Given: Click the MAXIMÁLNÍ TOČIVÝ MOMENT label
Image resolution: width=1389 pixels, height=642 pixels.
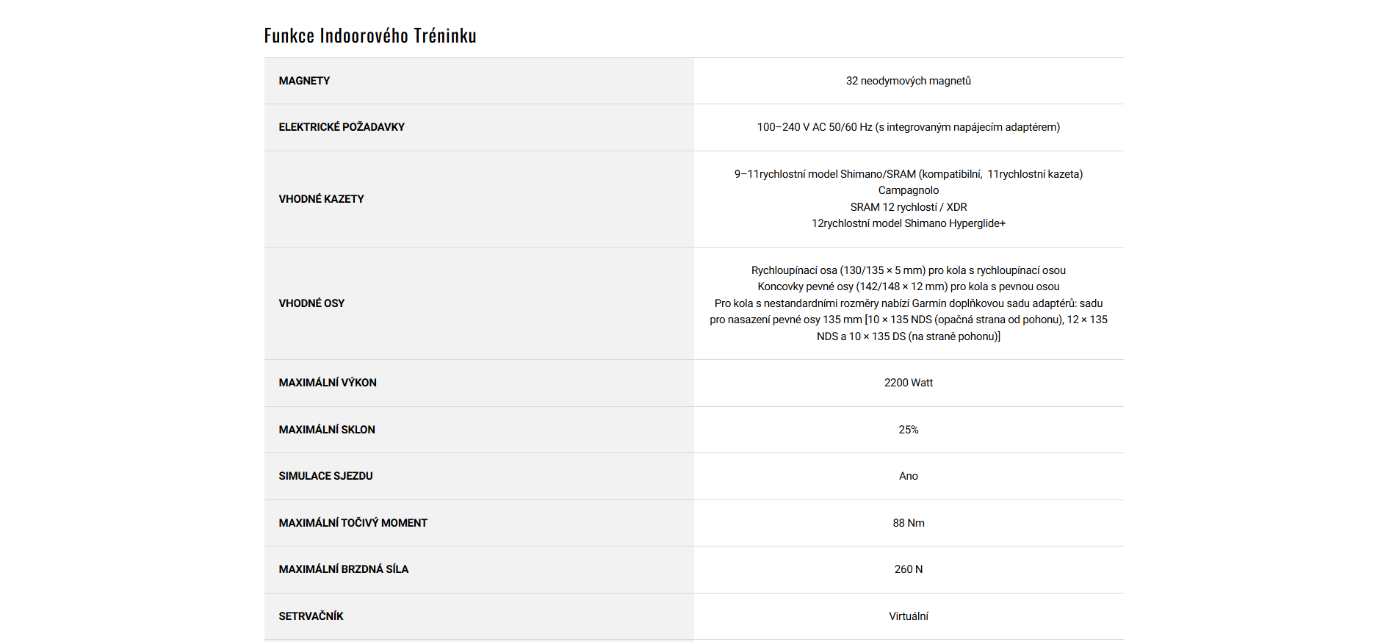Looking at the screenshot, I should coord(353,523).
